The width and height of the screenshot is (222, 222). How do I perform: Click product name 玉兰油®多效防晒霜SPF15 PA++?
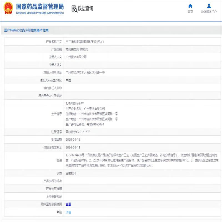(85, 42)
